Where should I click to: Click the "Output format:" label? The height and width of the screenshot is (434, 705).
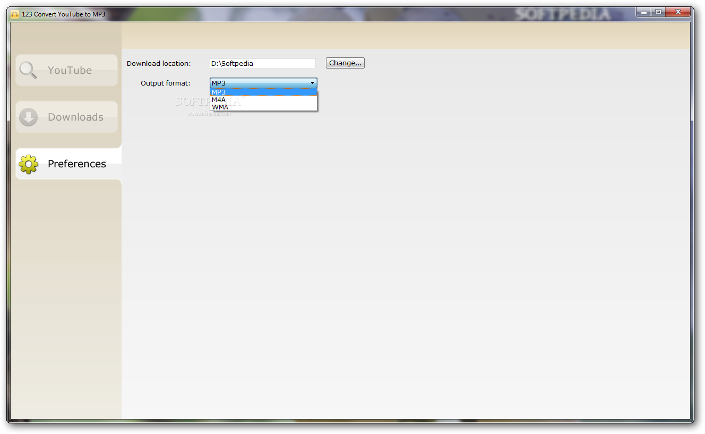click(x=166, y=83)
